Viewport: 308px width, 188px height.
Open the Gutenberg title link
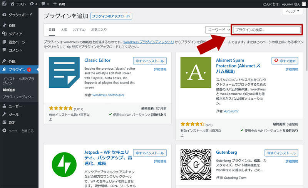tap(226, 152)
